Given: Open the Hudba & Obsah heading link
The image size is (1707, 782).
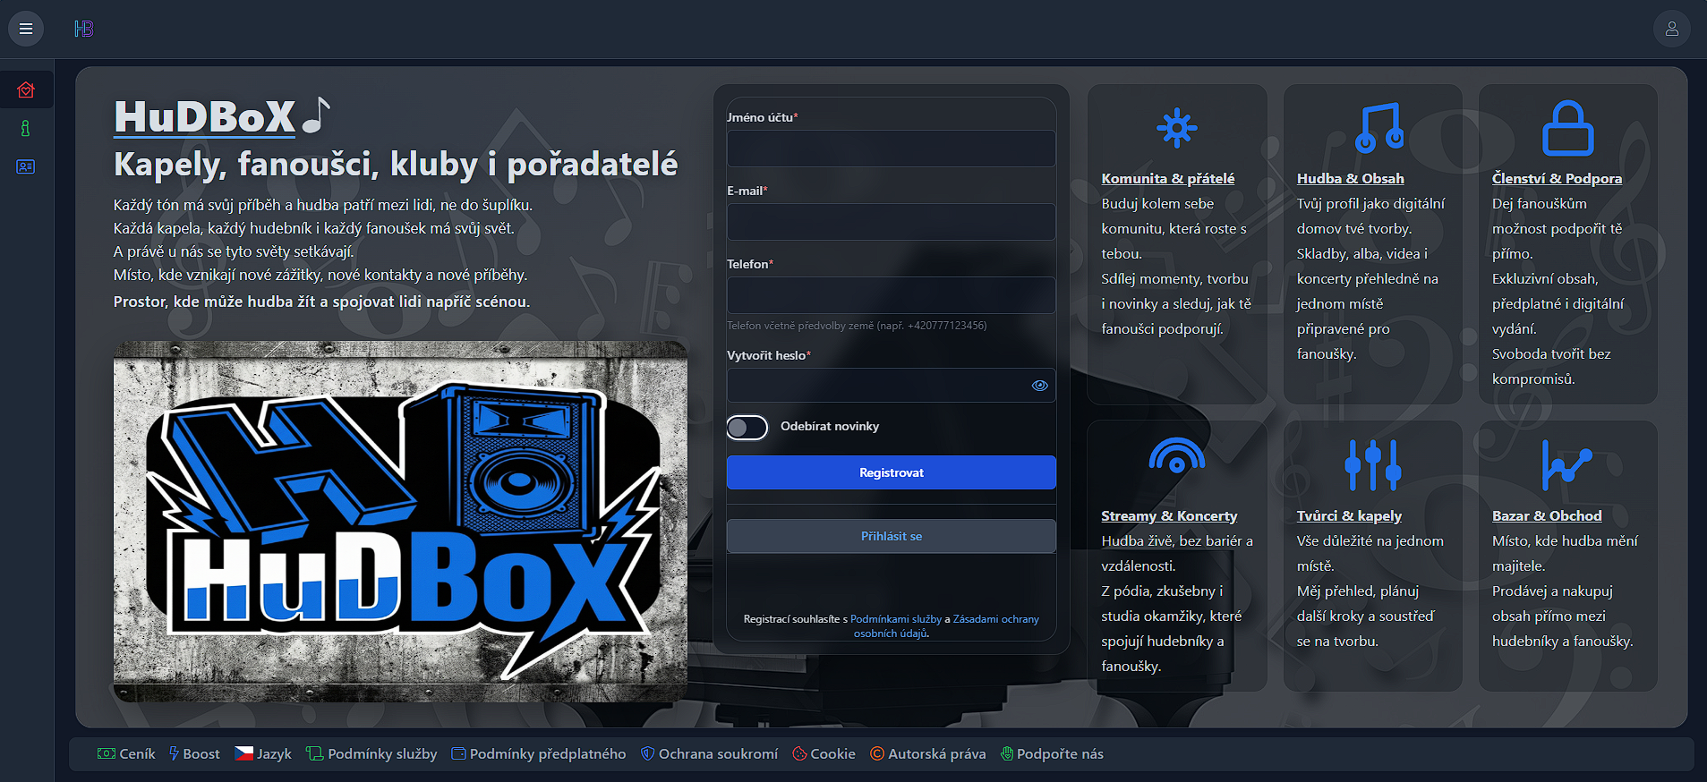Looking at the screenshot, I should (1350, 178).
